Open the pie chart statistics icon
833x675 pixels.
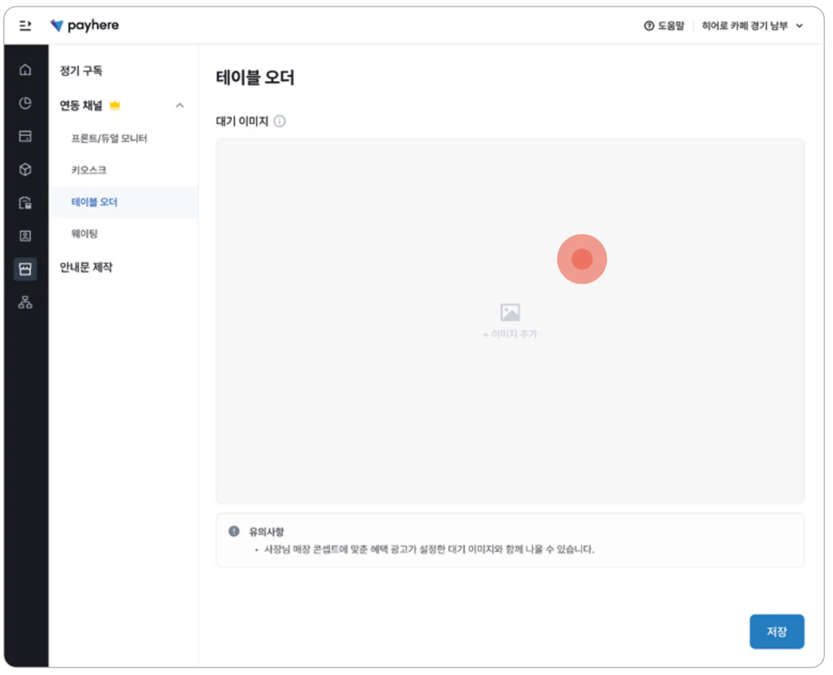coord(25,103)
